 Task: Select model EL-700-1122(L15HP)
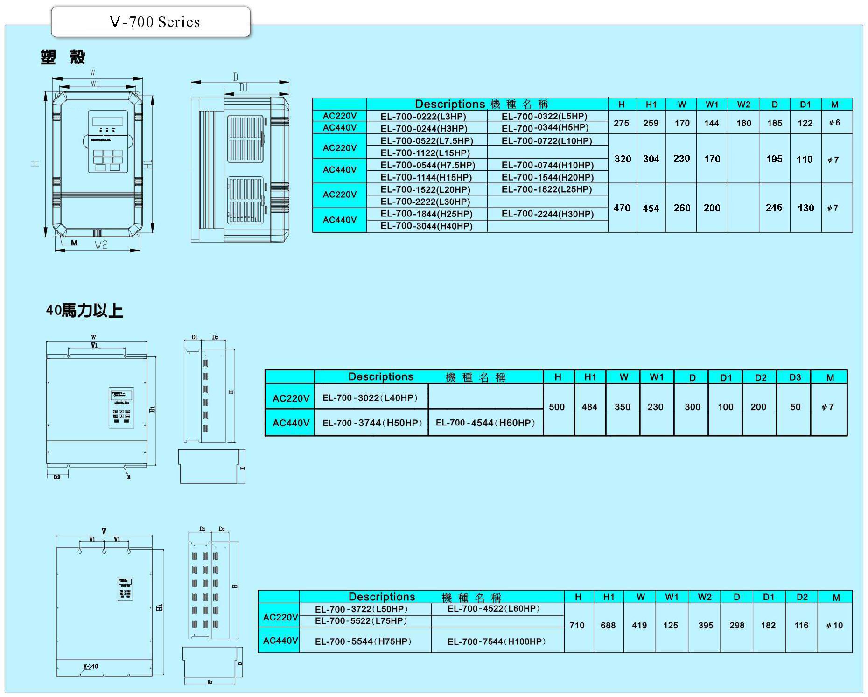pyautogui.click(x=425, y=153)
